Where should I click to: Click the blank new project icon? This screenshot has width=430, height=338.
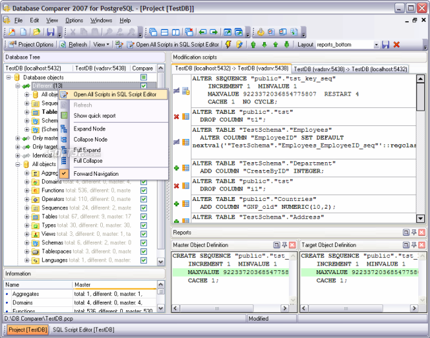[x=23, y=32]
